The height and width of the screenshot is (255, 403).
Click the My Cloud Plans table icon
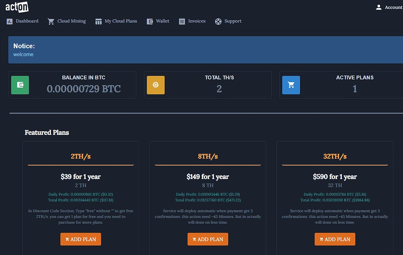pos(98,22)
